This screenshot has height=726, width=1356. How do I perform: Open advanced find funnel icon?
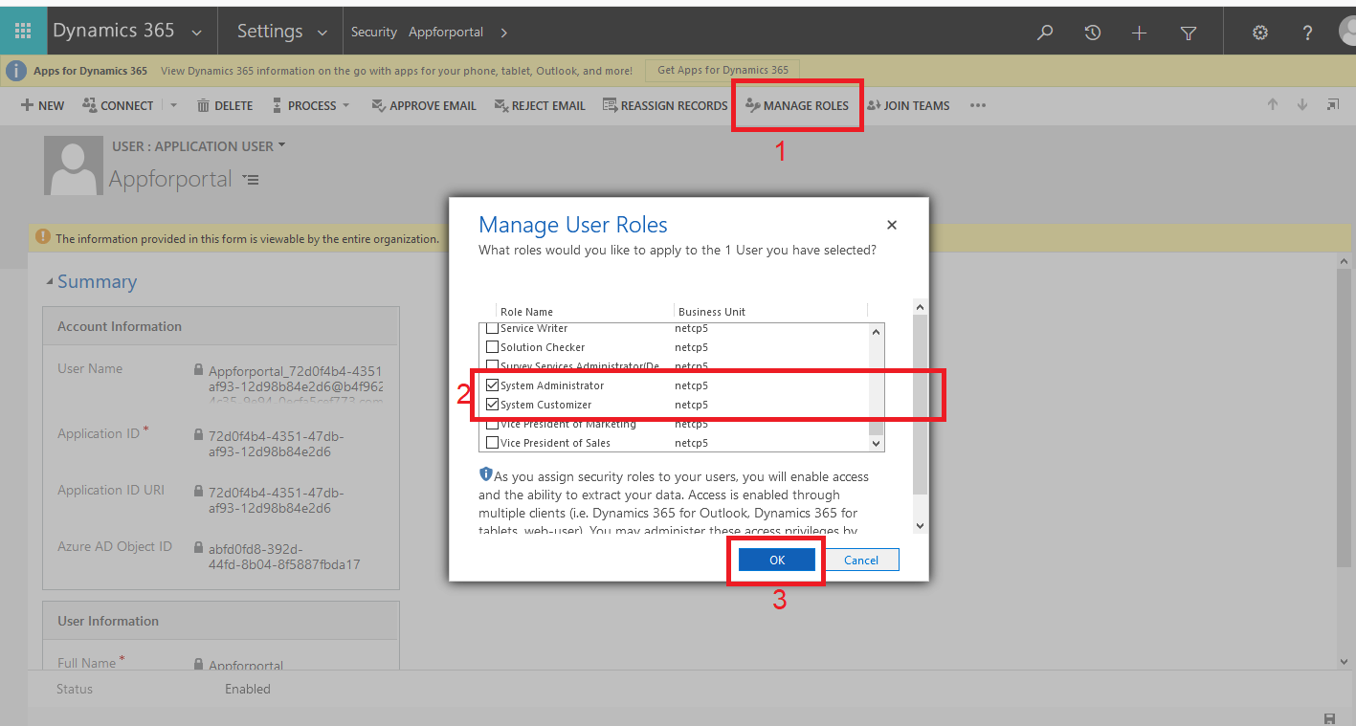click(1189, 33)
